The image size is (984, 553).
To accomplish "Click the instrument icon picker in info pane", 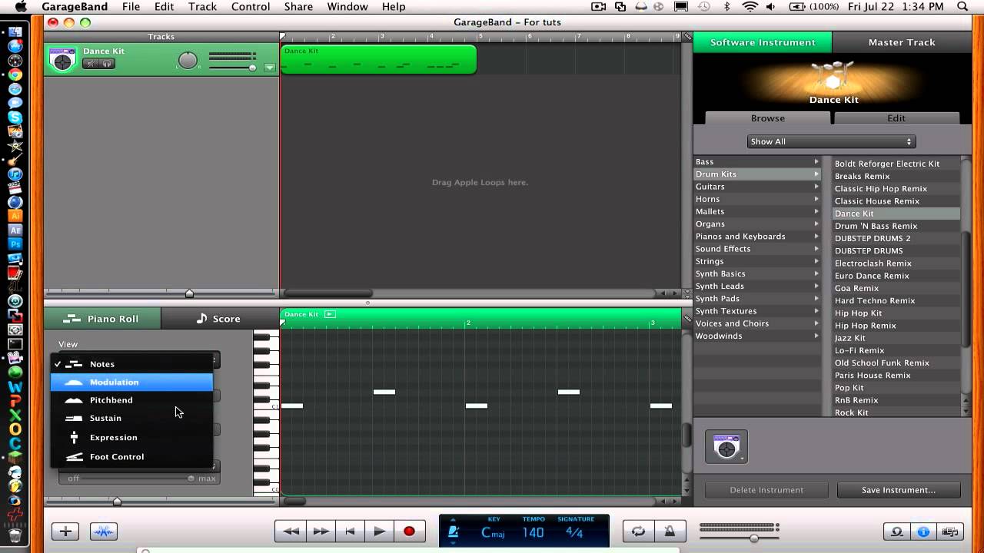I will click(x=726, y=447).
